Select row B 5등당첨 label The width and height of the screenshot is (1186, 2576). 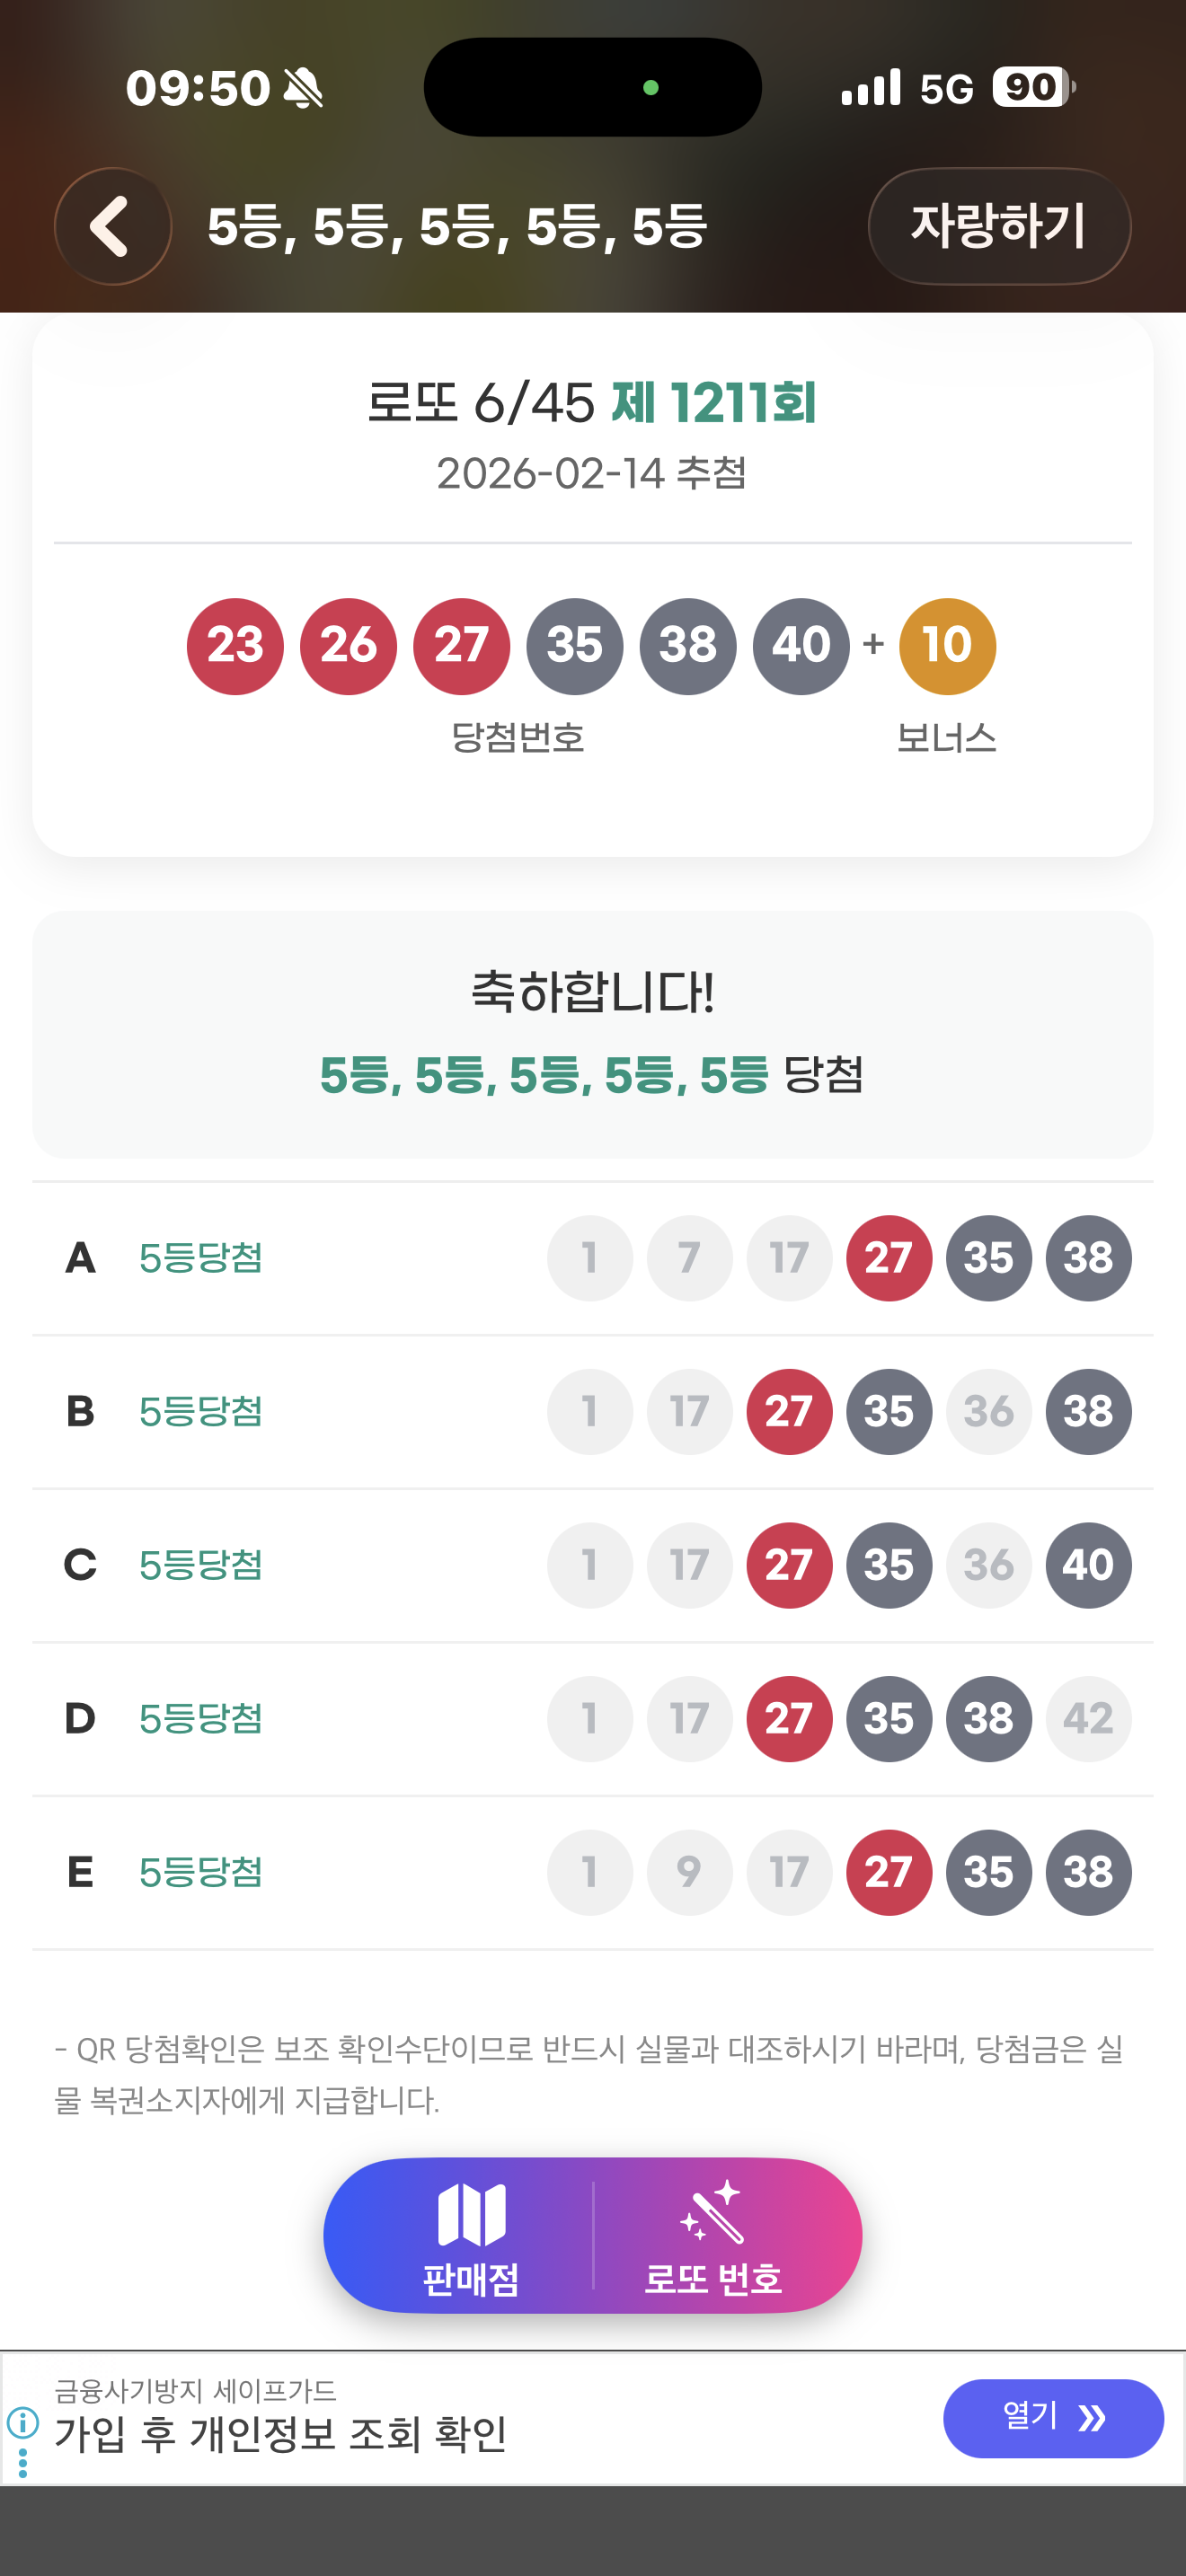(200, 1411)
